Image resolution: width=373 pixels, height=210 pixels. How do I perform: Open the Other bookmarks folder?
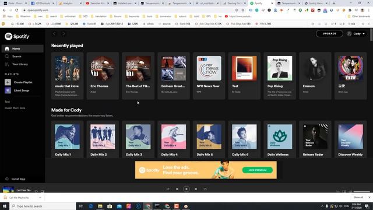[359, 16]
